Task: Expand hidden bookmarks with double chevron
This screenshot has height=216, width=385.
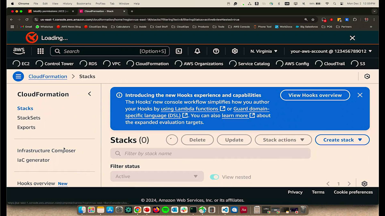Action: 371,27
